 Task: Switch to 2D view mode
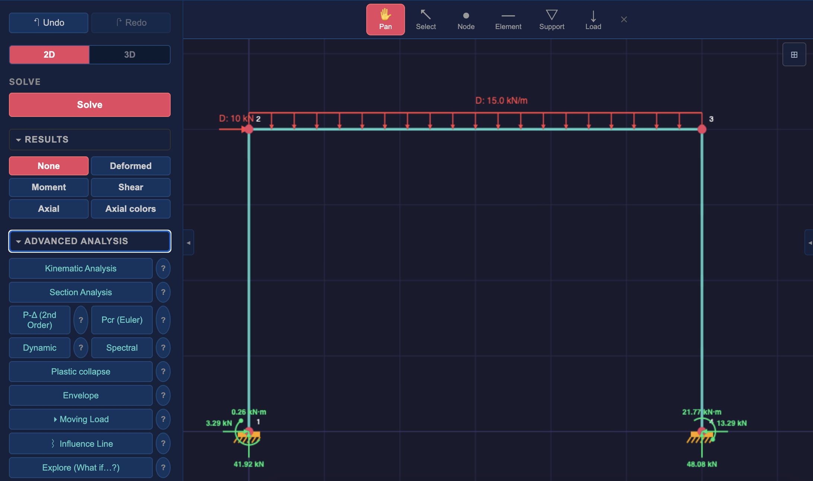click(49, 55)
